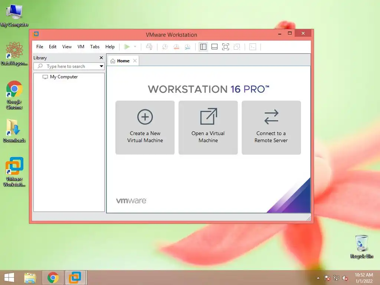The height and width of the screenshot is (285, 380).
Task: Click Open a Virtual Machine
Action: [208, 128]
